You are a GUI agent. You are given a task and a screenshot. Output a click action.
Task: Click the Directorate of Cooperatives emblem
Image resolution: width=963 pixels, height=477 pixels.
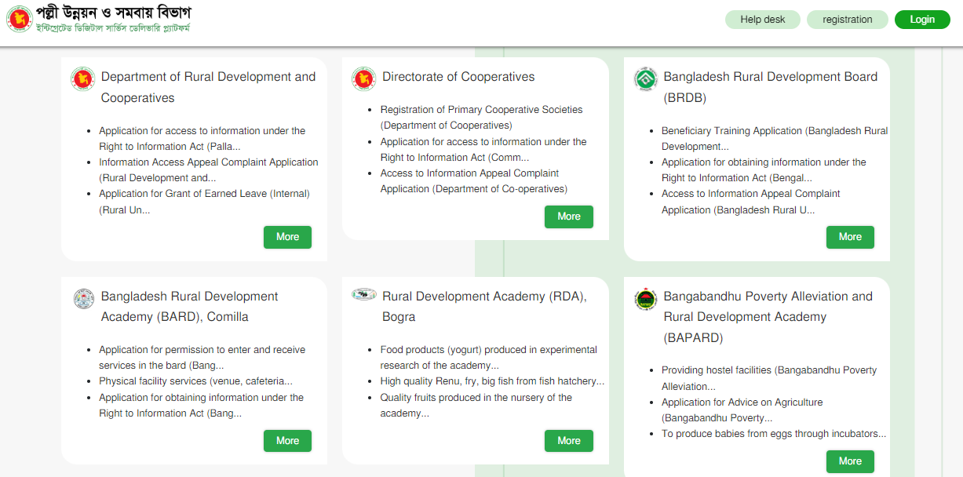(363, 77)
